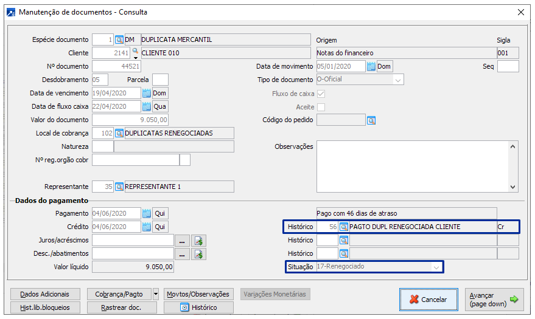Screen dimensions: 535x319
Task: Open calendar for Pagamento date
Action: [x=146, y=213]
